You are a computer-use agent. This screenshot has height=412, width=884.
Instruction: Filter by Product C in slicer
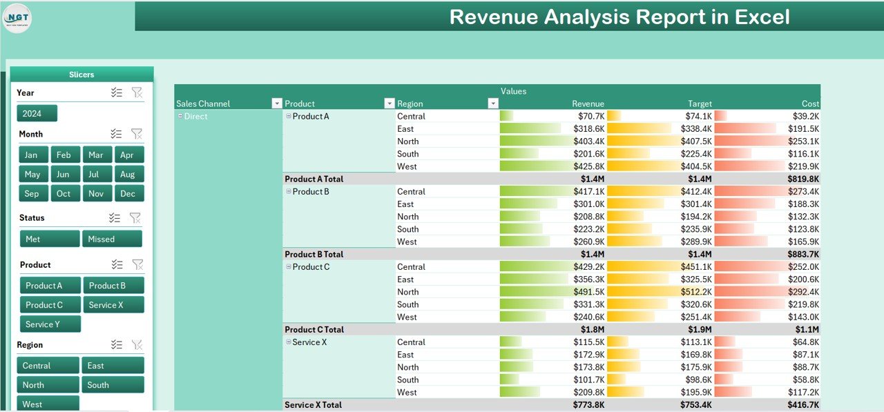(50, 304)
